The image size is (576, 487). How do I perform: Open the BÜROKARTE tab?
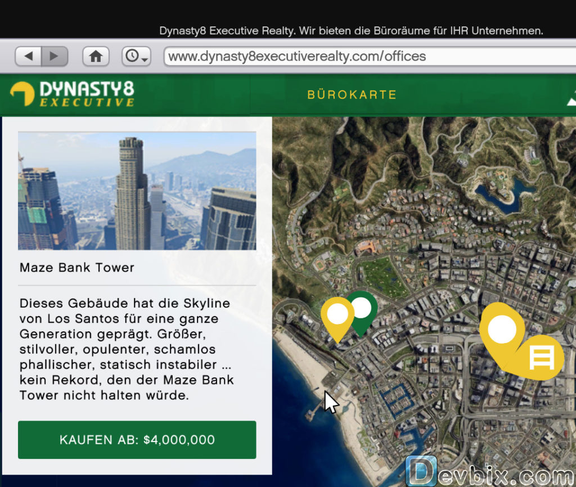(x=352, y=94)
